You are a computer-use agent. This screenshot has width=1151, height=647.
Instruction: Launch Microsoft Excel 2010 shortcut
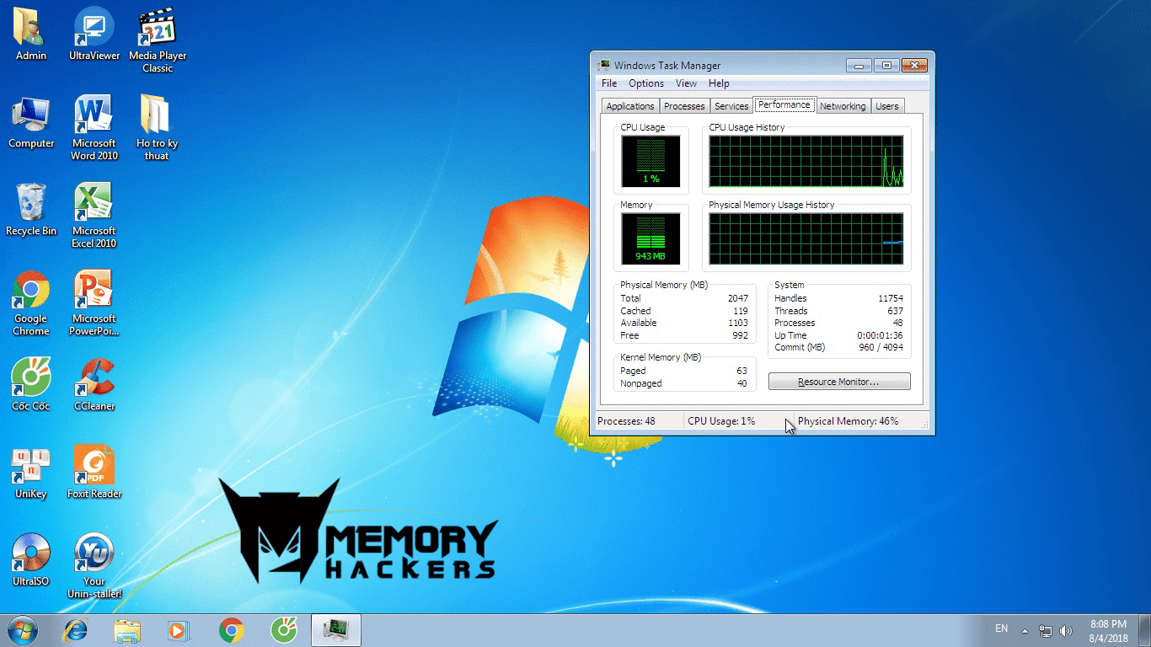(94, 216)
